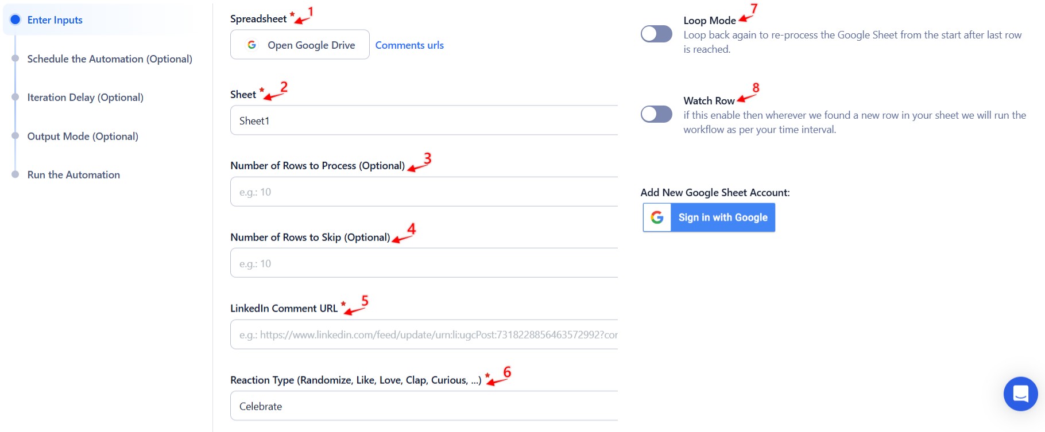Toggle the Loop Mode switch
The image size is (1045, 432).
[x=656, y=34]
